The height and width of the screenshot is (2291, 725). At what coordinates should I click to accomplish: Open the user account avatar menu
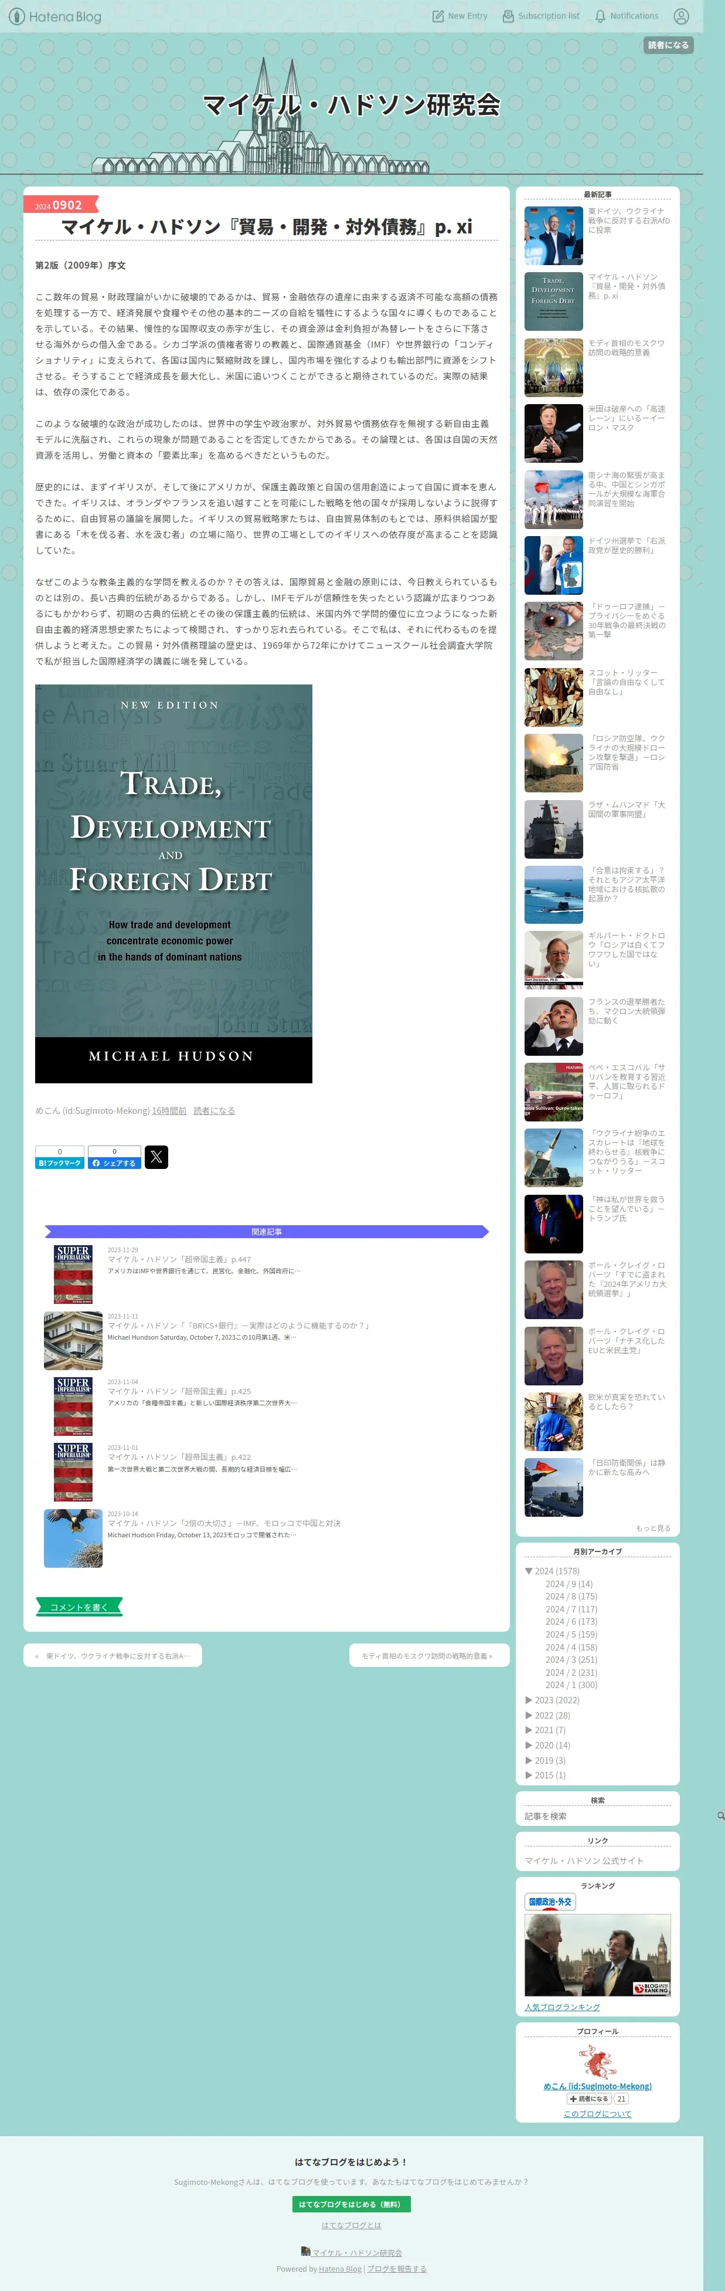click(x=682, y=16)
